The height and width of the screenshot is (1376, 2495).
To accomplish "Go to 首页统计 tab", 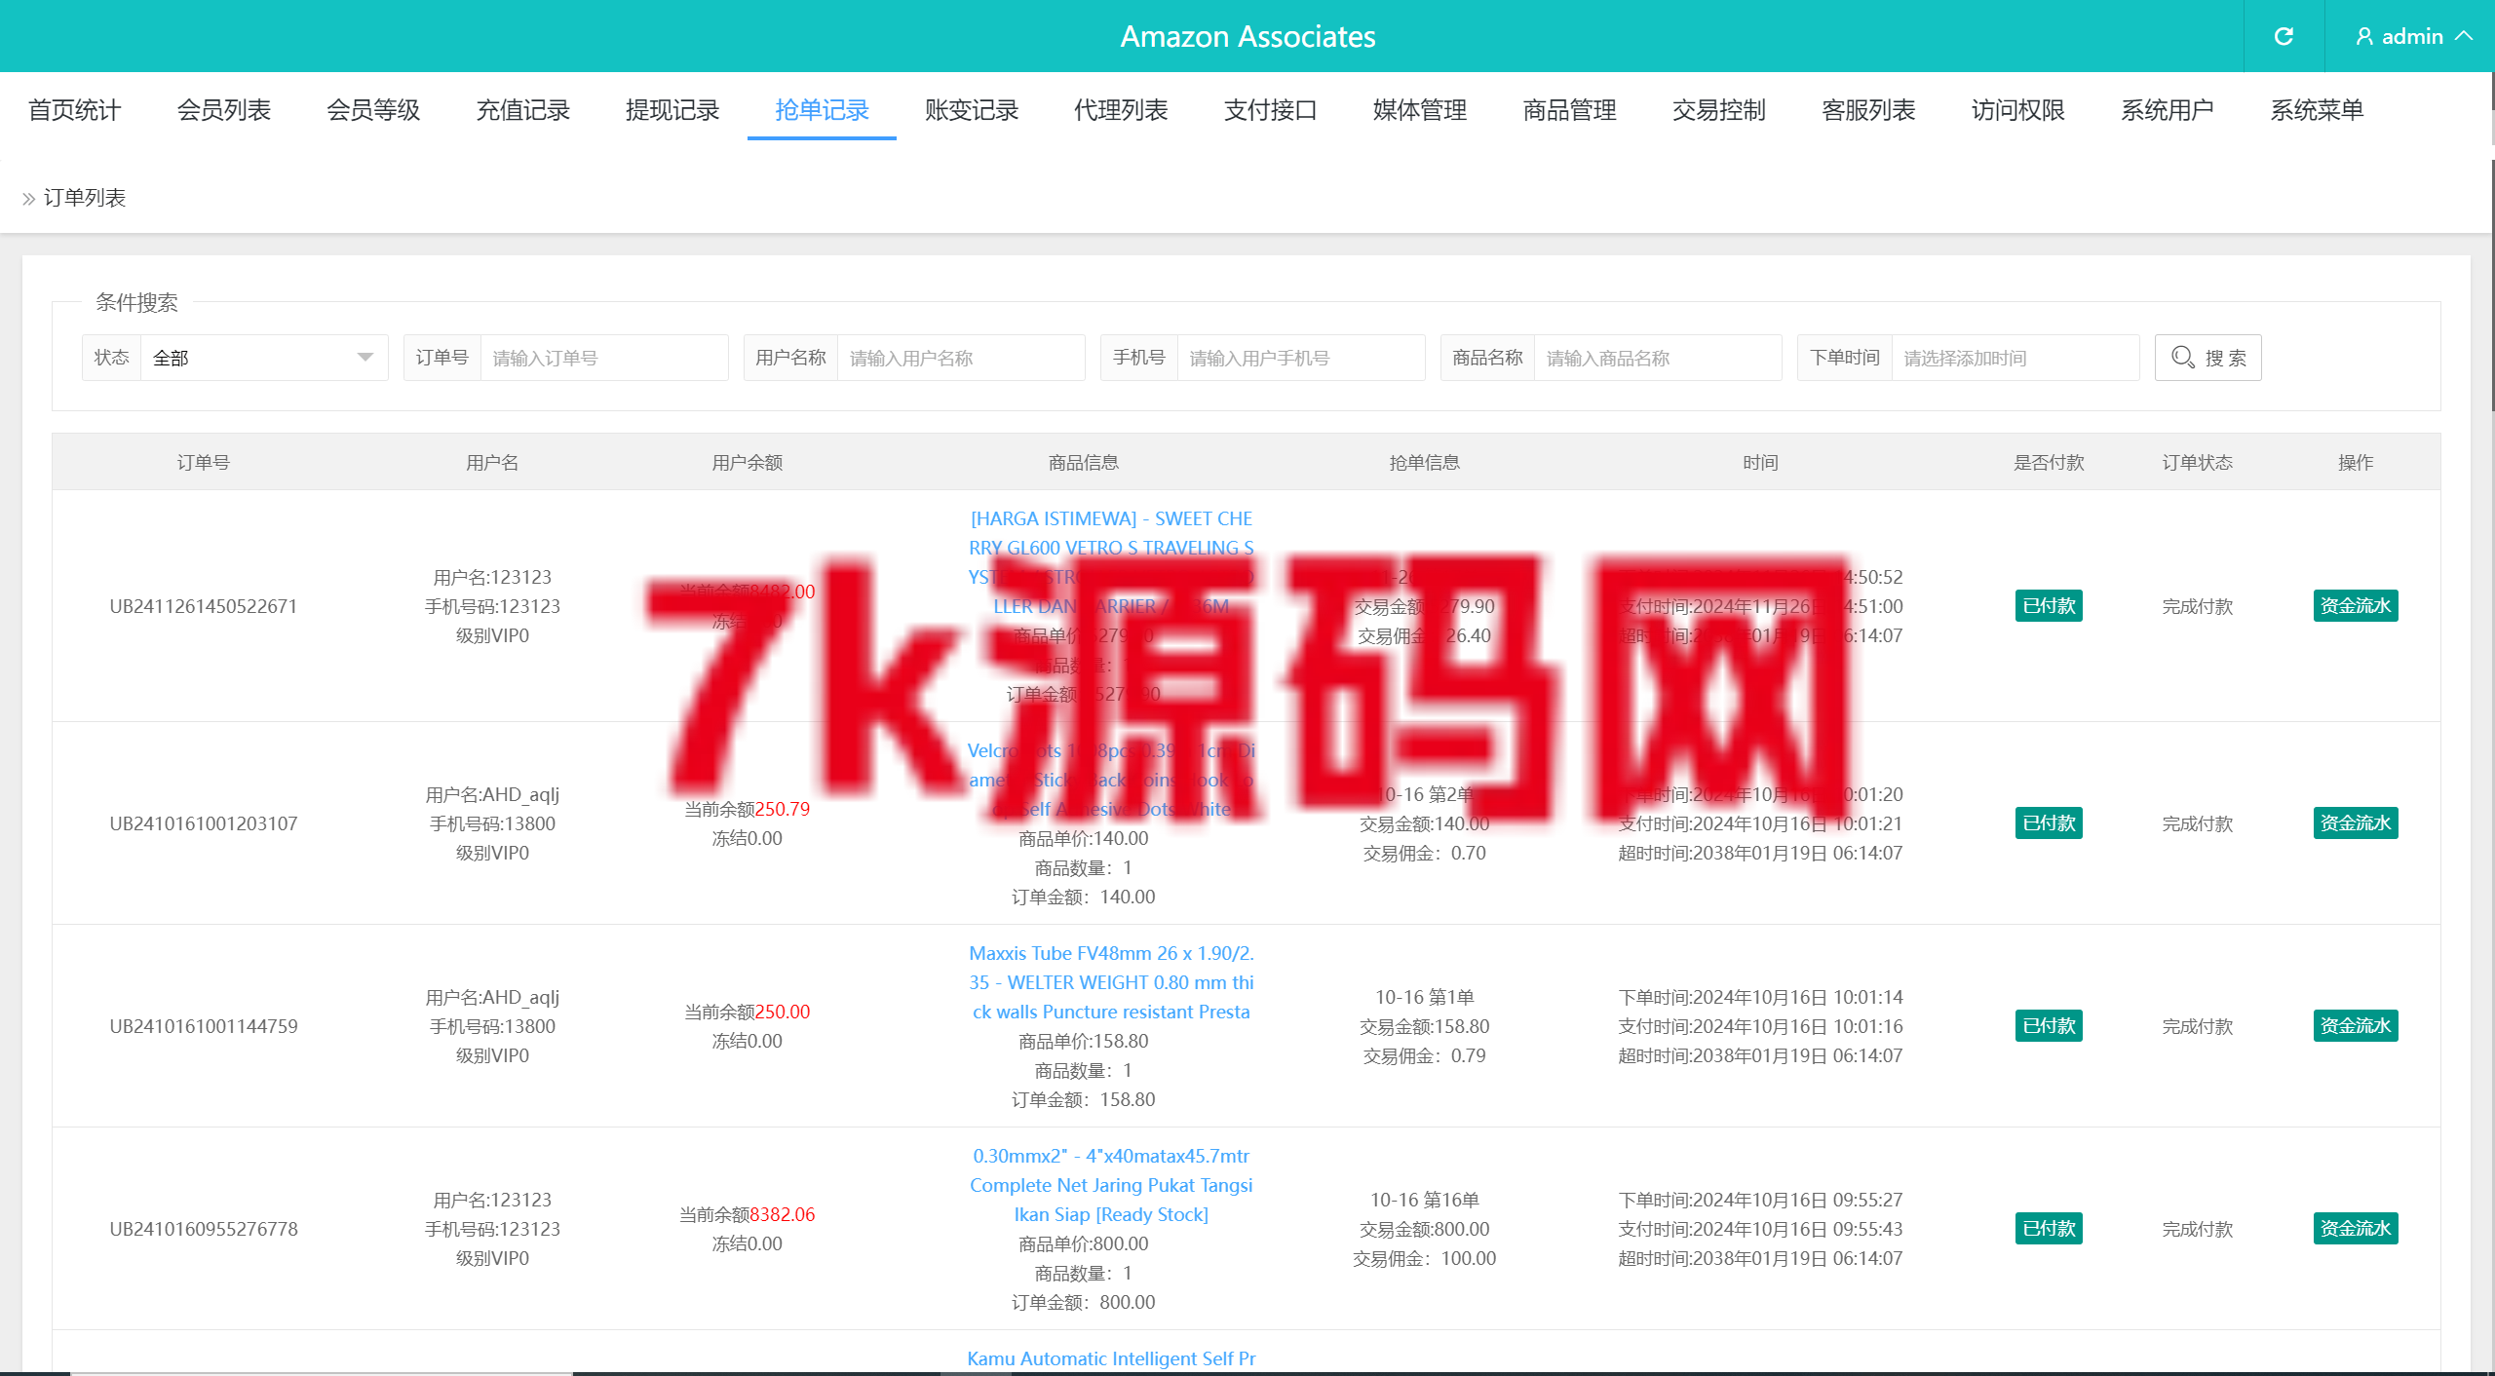I will (74, 110).
